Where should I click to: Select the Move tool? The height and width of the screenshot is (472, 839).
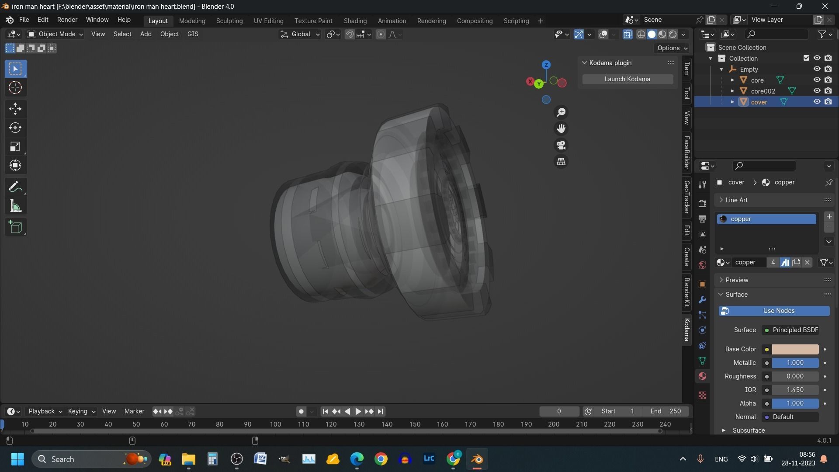15,108
